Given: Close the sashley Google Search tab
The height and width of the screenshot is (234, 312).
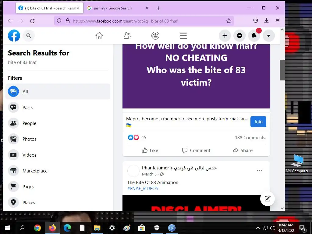Looking at the screenshot, I should click(x=147, y=8).
